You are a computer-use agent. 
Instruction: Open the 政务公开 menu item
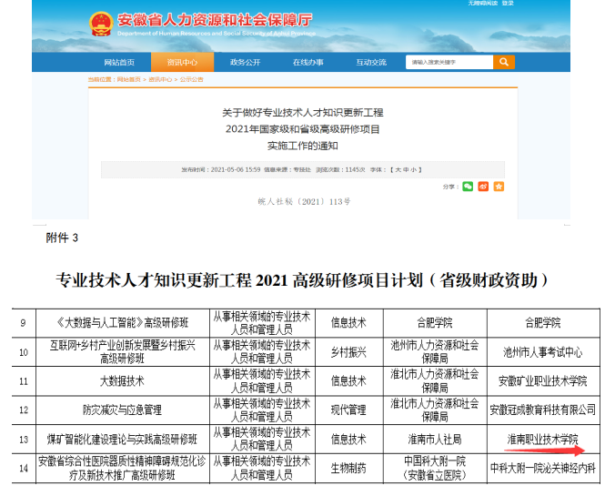[x=245, y=62]
